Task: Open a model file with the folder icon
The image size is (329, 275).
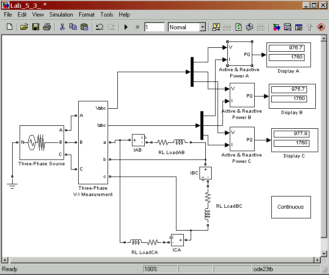Action: pyautogui.click(x=24, y=27)
